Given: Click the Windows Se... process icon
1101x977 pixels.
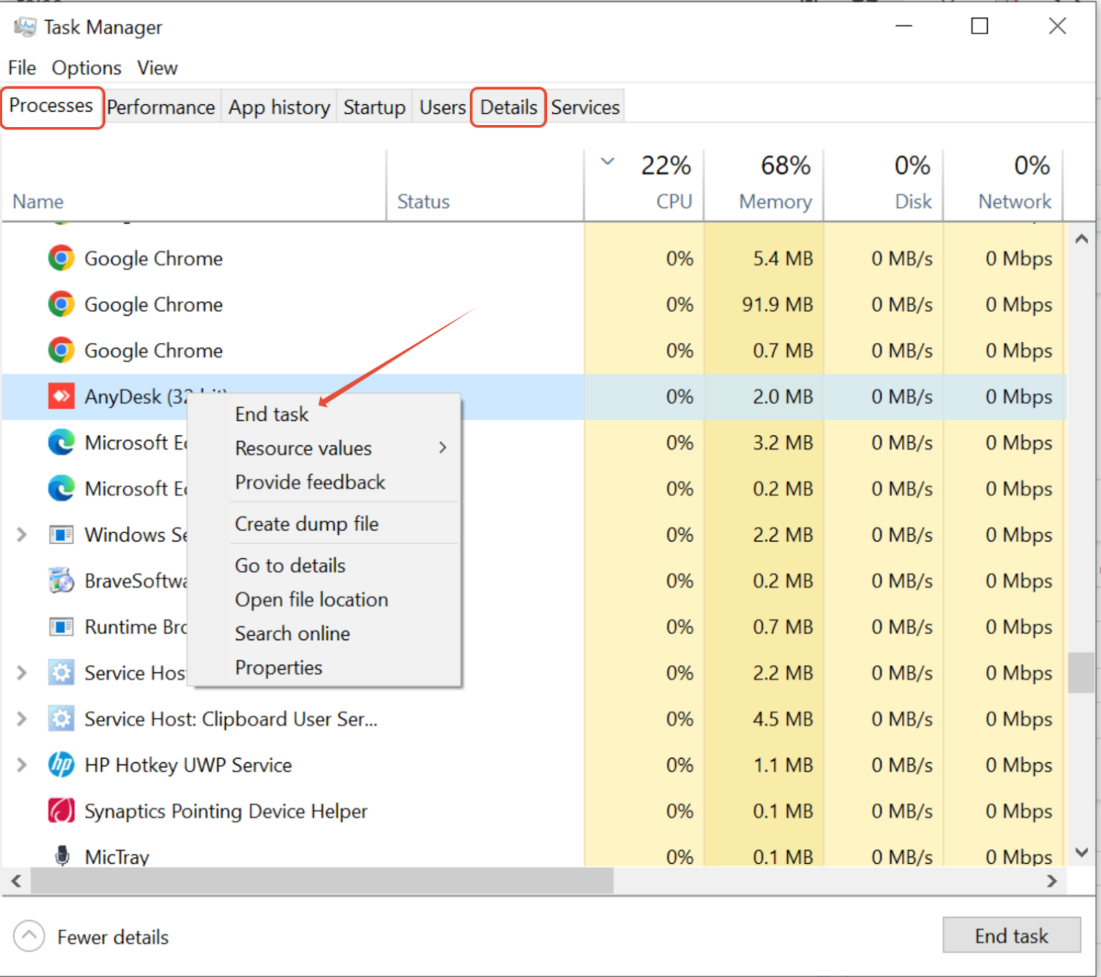Looking at the screenshot, I should point(61,535).
